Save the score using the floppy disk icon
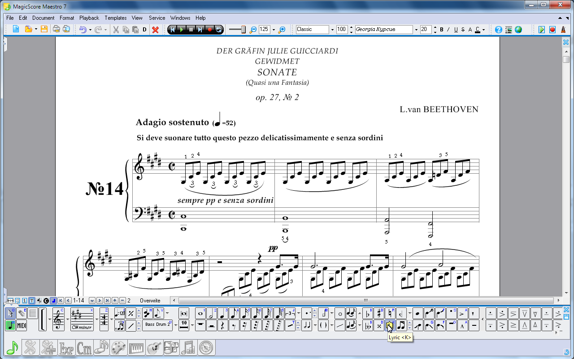This screenshot has height=359, width=574. (x=44, y=30)
